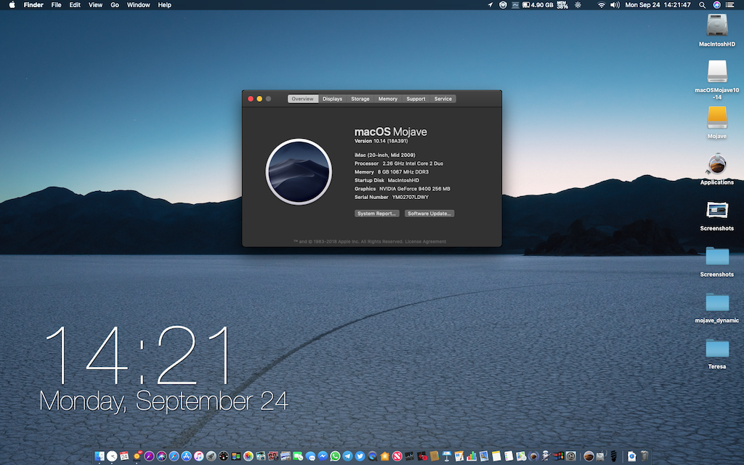Open Calendar in the Dock
The image size is (744, 465).
124,456
